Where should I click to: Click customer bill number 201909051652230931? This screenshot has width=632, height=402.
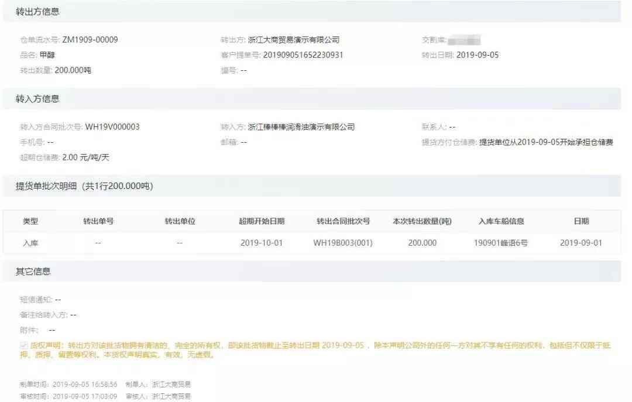pos(303,55)
